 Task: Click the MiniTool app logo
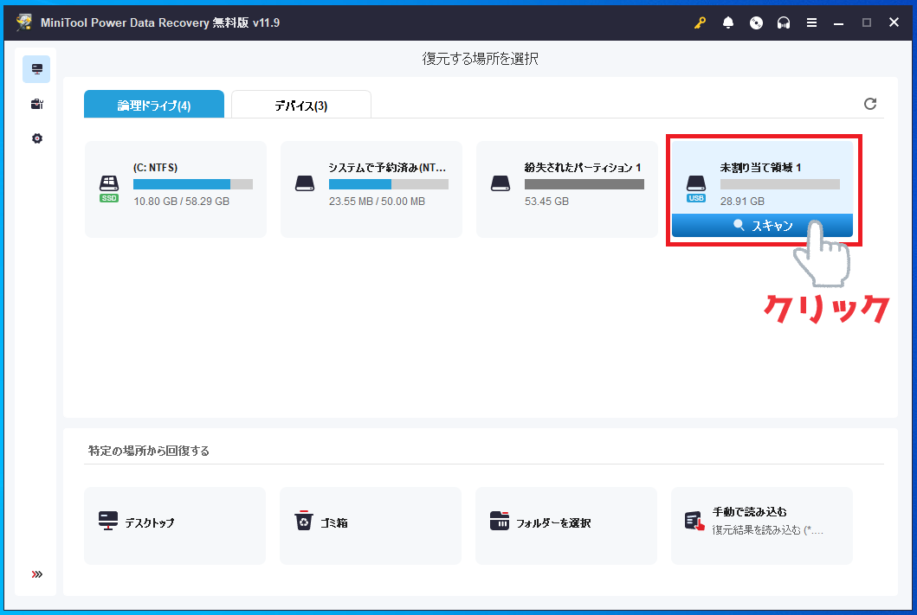pos(24,22)
